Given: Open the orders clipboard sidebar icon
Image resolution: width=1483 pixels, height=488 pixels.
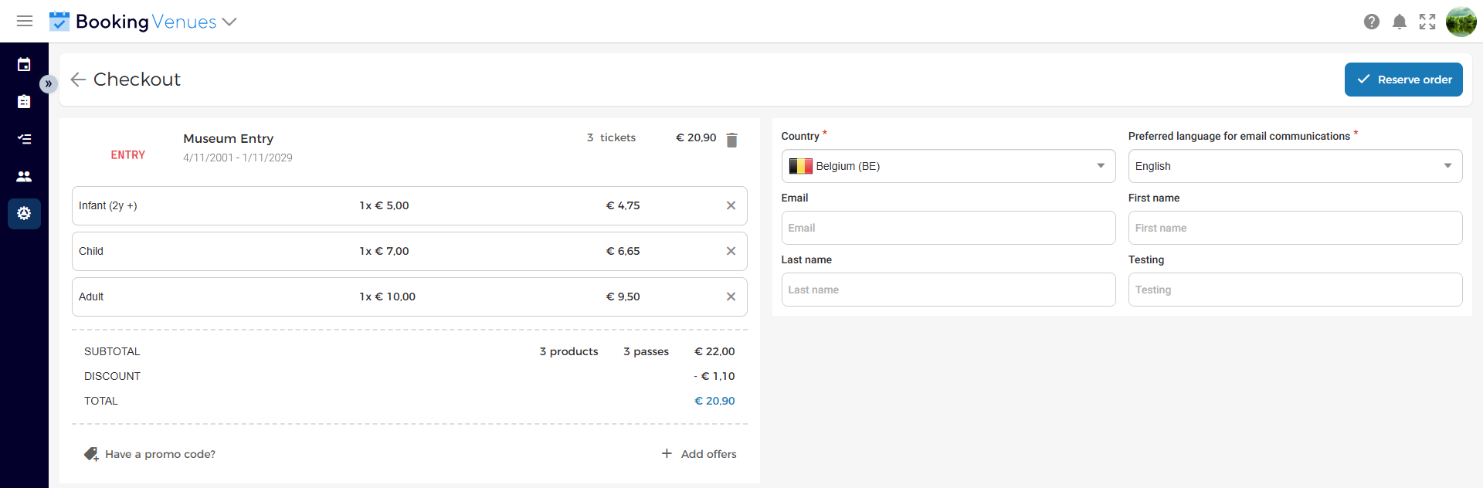Looking at the screenshot, I should 24,101.
